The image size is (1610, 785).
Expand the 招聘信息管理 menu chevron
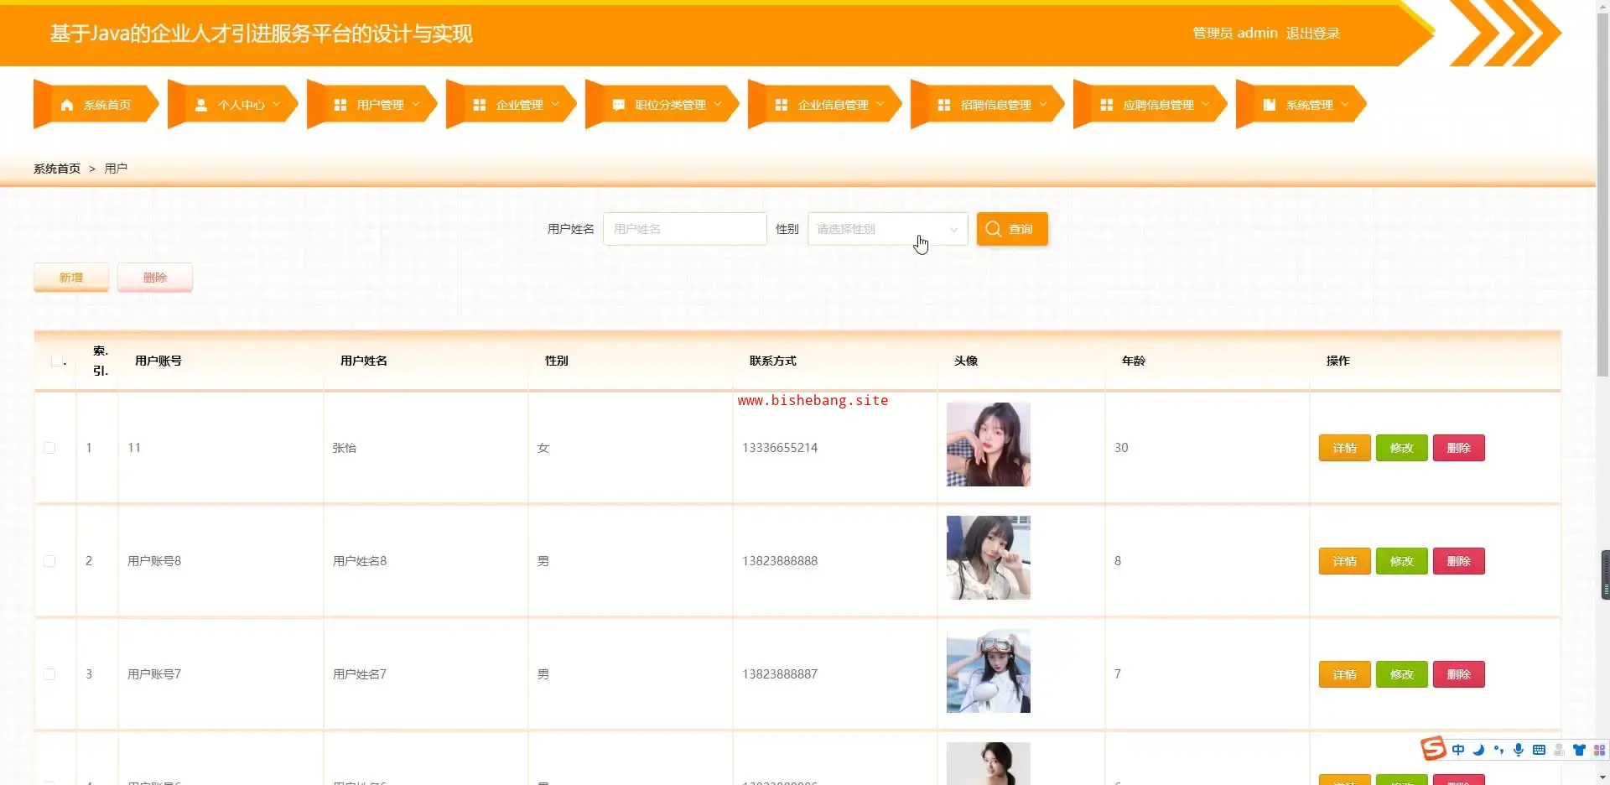click(1043, 105)
